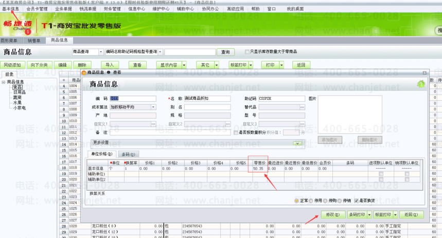This screenshot has height=238, width=442.
Task: Switch to the 条码 tab
Action: click(x=128, y=154)
